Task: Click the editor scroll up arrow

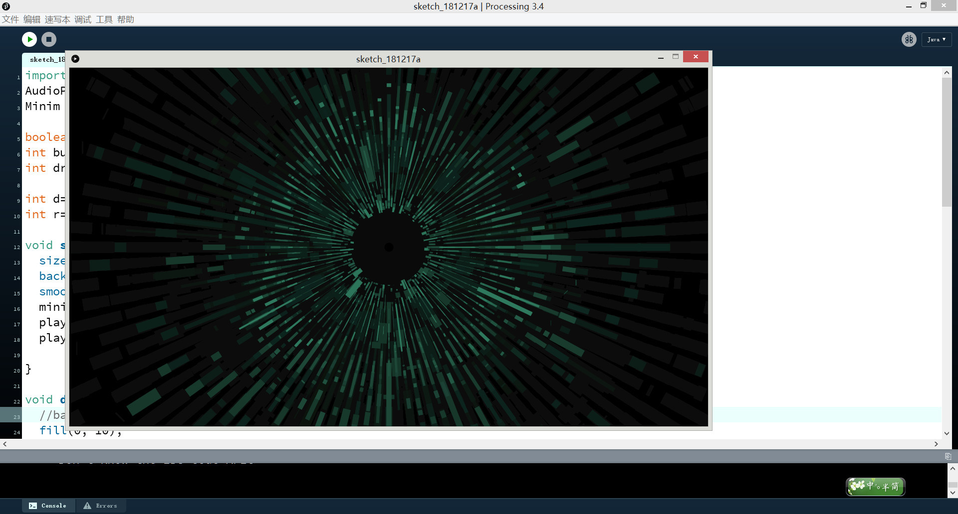Action: [x=947, y=73]
